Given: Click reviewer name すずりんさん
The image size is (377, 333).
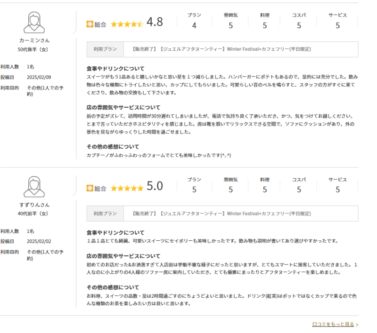Looking at the screenshot, I should [x=34, y=205].
